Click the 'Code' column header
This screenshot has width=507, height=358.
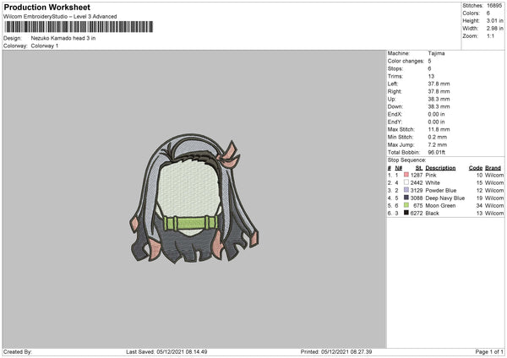[x=476, y=168]
